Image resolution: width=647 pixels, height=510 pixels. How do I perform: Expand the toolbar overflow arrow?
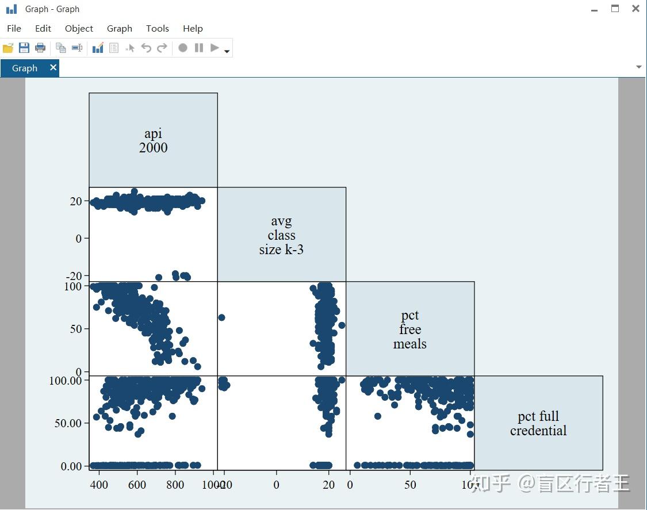227,51
